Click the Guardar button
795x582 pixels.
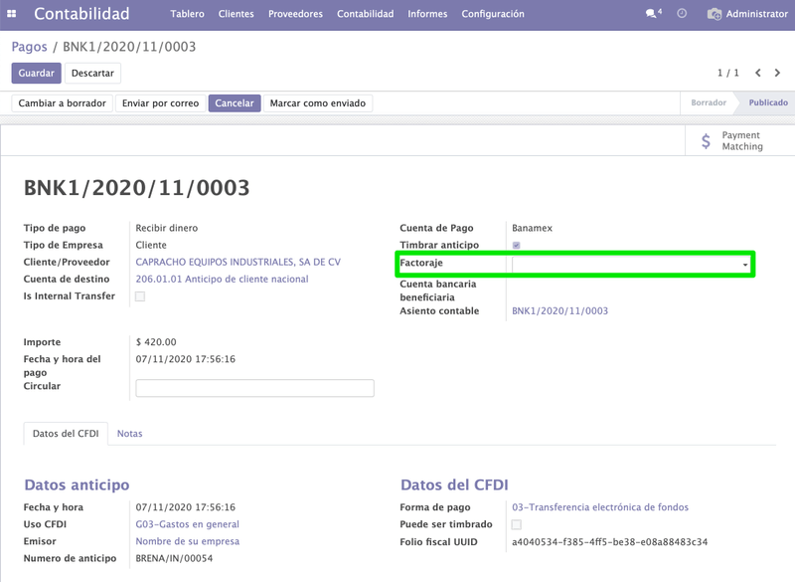(37, 73)
